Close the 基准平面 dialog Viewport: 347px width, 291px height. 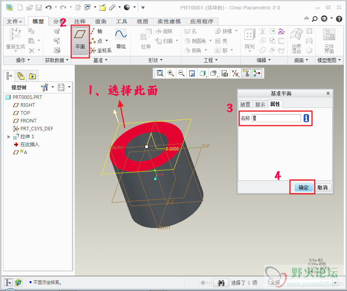[328, 93]
